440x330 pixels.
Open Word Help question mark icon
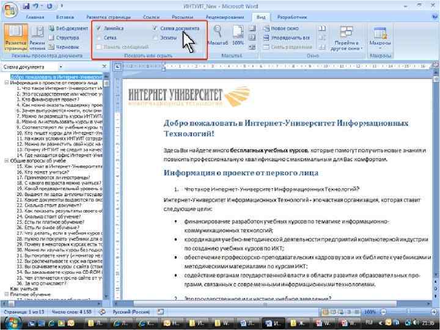435,17
